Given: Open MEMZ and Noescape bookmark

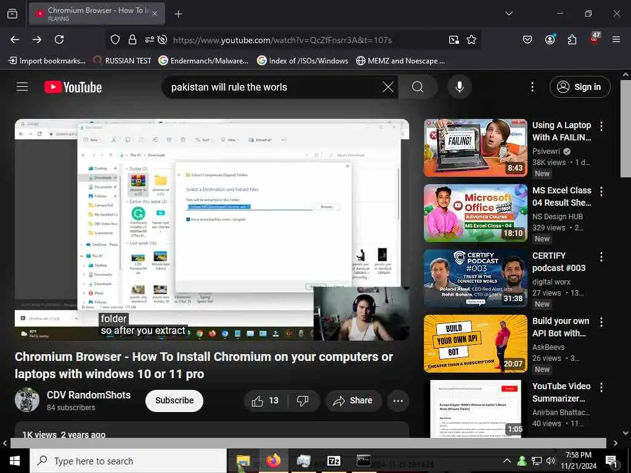Looking at the screenshot, I should (x=401, y=61).
